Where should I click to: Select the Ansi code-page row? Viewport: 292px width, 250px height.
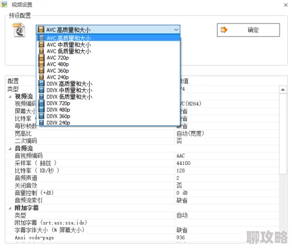(x=142, y=238)
